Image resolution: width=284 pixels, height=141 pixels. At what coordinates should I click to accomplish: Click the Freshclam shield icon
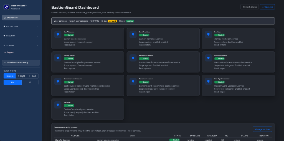pos(209,34)
